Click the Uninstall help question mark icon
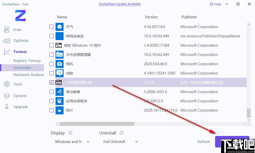255x153 pixels. coord(122,133)
